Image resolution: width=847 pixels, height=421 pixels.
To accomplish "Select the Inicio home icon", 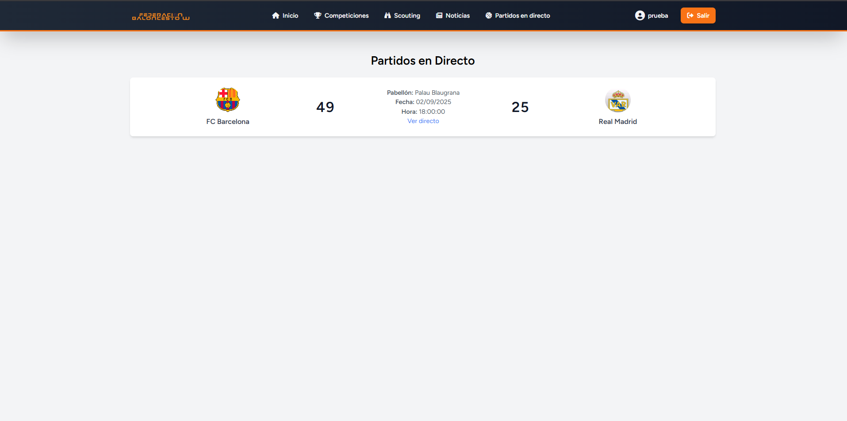I will point(275,15).
